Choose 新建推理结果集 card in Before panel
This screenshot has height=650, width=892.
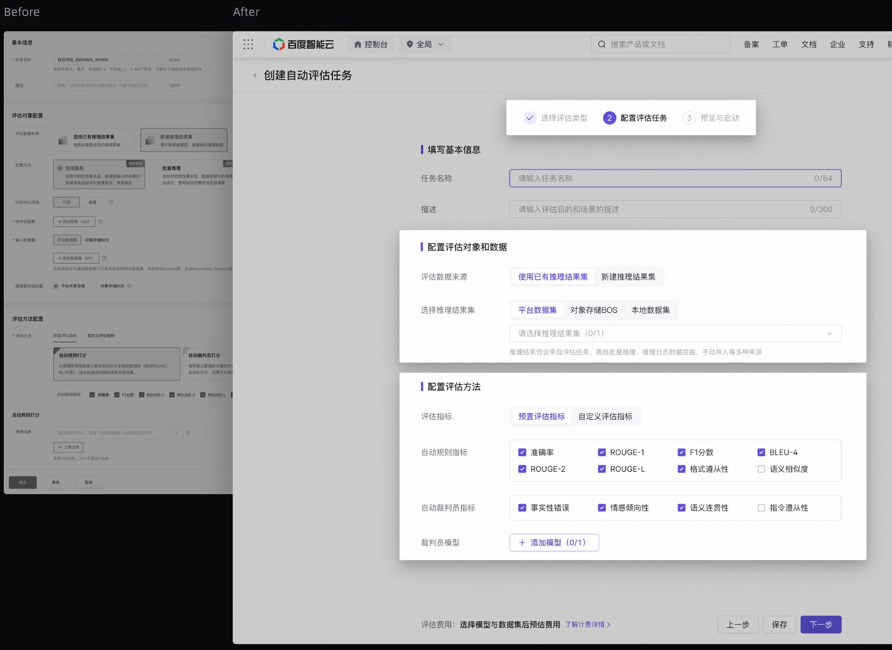pyautogui.click(x=184, y=140)
